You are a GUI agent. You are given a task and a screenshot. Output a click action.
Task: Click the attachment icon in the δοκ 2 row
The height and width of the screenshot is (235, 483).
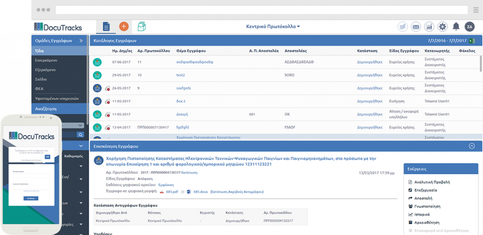point(107,101)
